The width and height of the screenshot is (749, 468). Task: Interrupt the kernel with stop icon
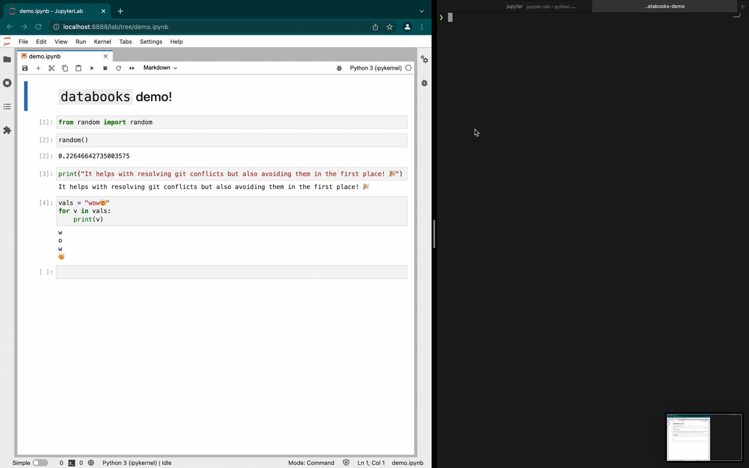coord(105,68)
